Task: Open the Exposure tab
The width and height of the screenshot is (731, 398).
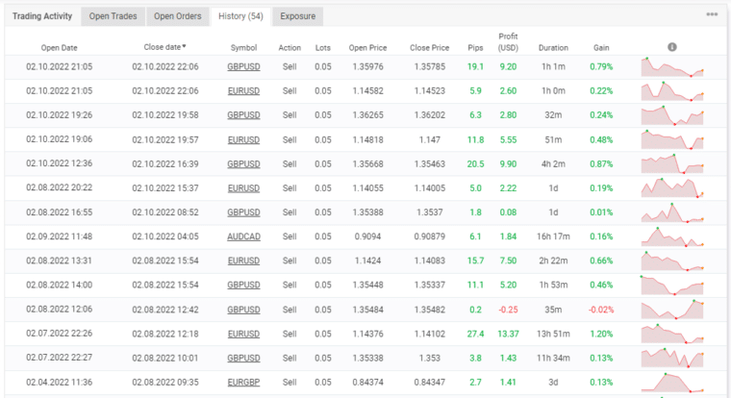Action: pos(298,16)
